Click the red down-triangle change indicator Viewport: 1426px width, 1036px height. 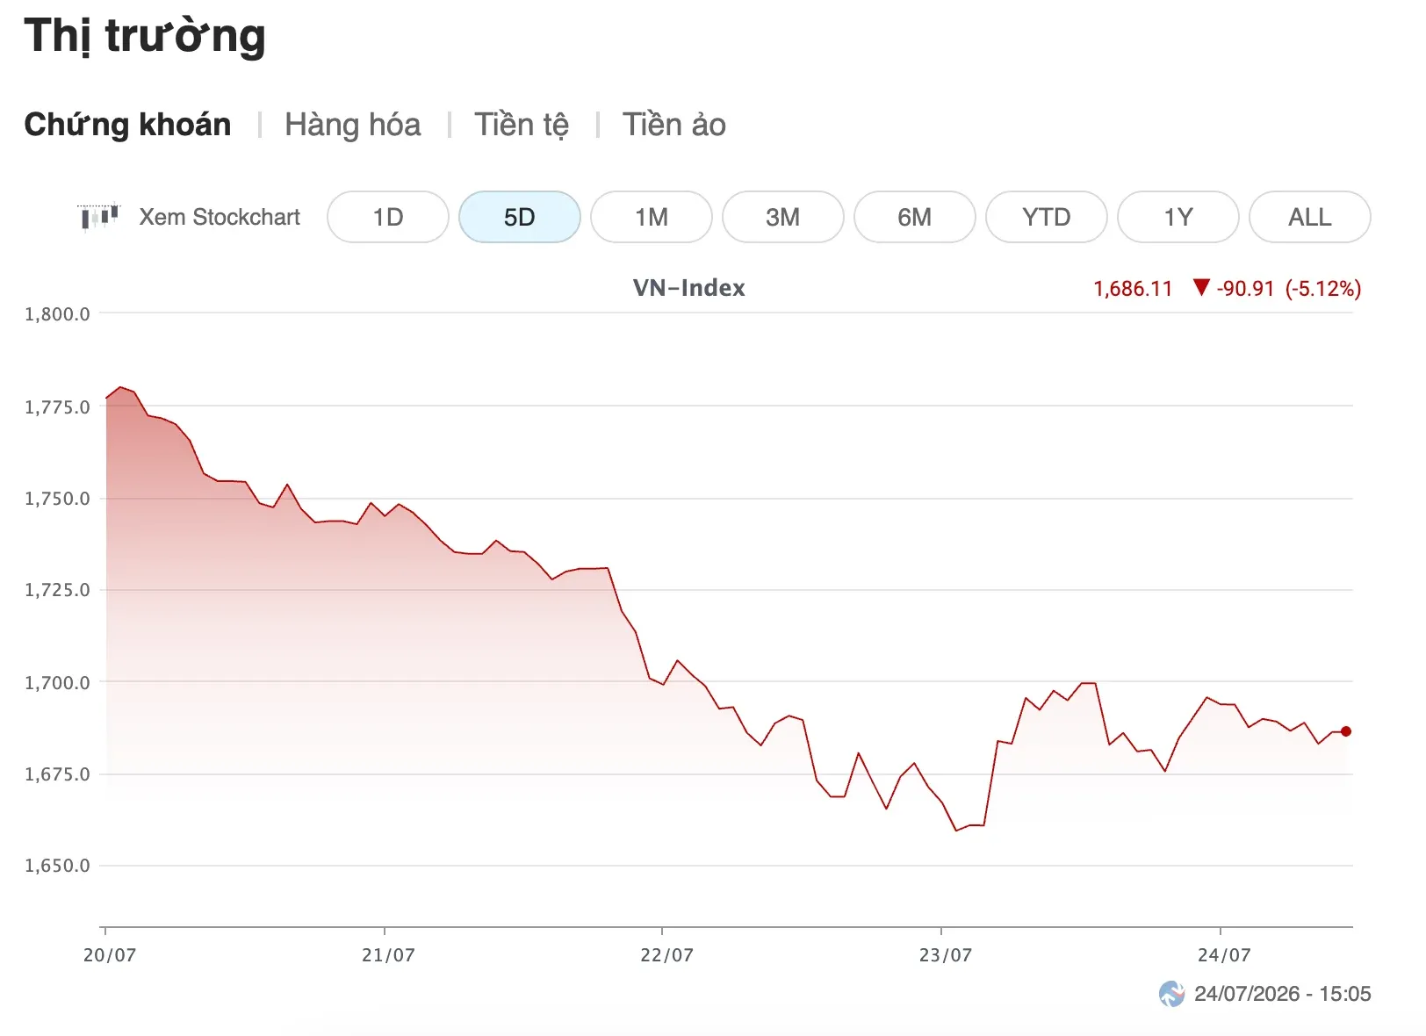pos(1201,287)
